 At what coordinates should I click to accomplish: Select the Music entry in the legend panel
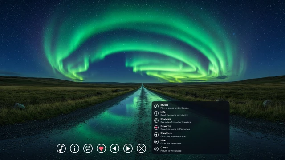[190, 106]
